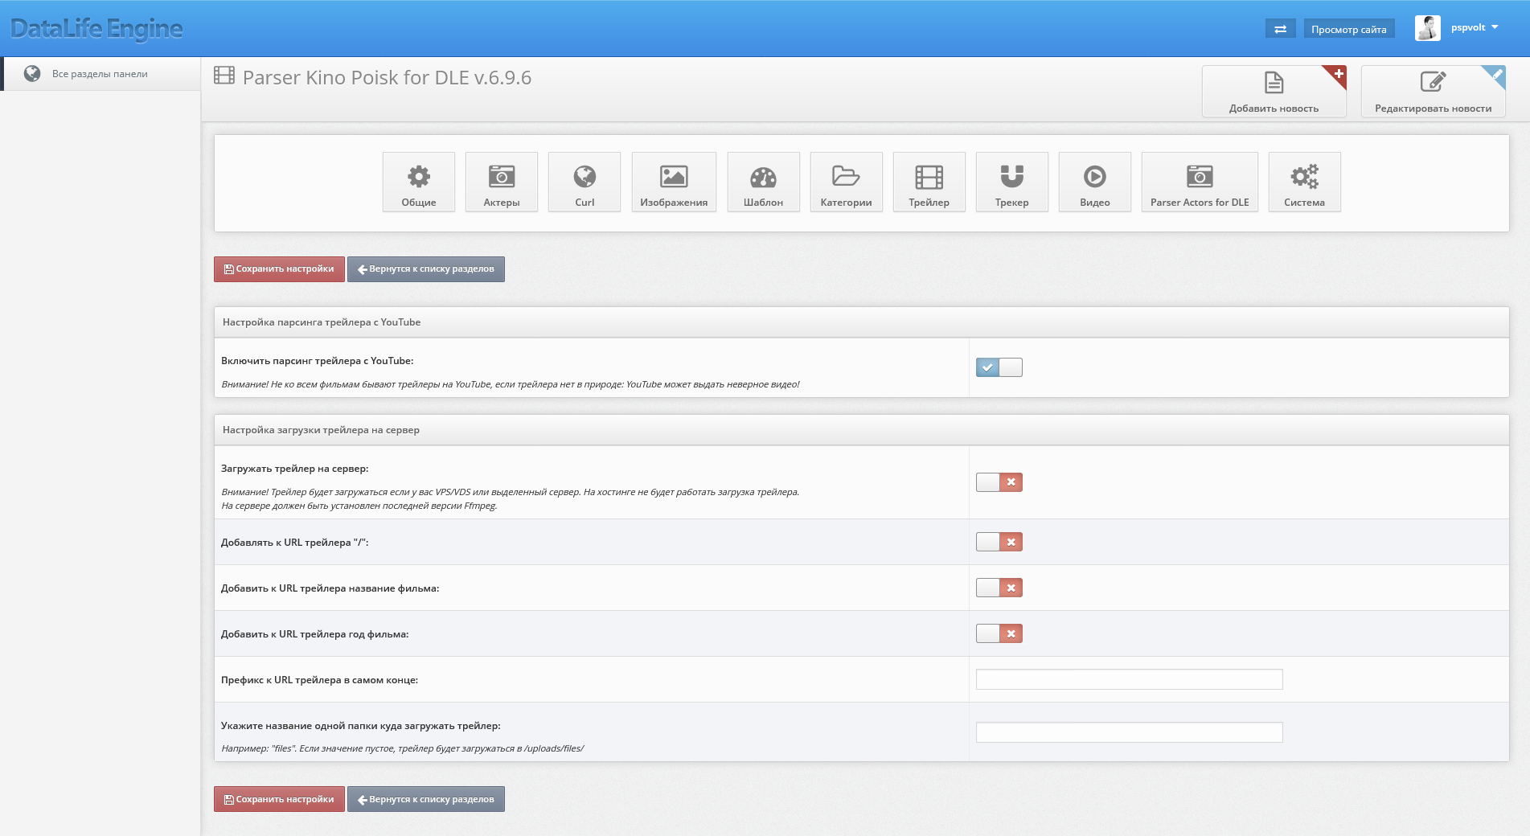Click the bottom Сохранить настройки button

(279, 799)
